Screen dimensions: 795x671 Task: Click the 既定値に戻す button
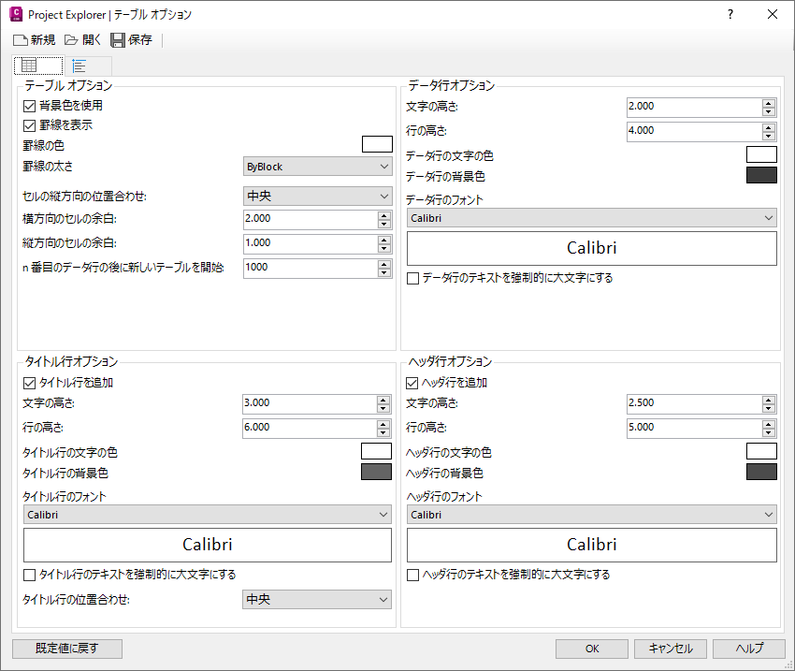point(67,649)
